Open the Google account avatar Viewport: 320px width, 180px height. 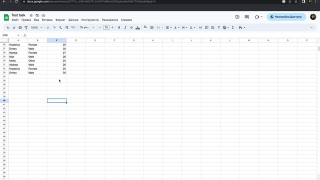click(313, 17)
